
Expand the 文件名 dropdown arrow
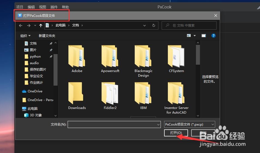click(x=158, y=125)
